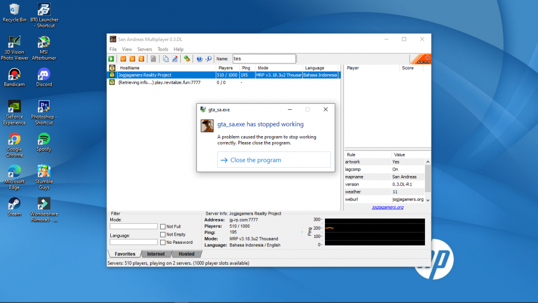Click the Player column header
The width and height of the screenshot is (538, 303).
(x=372, y=68)
